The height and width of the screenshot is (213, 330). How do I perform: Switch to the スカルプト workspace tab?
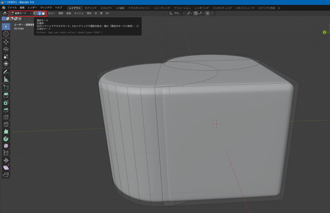pos(106,8)
